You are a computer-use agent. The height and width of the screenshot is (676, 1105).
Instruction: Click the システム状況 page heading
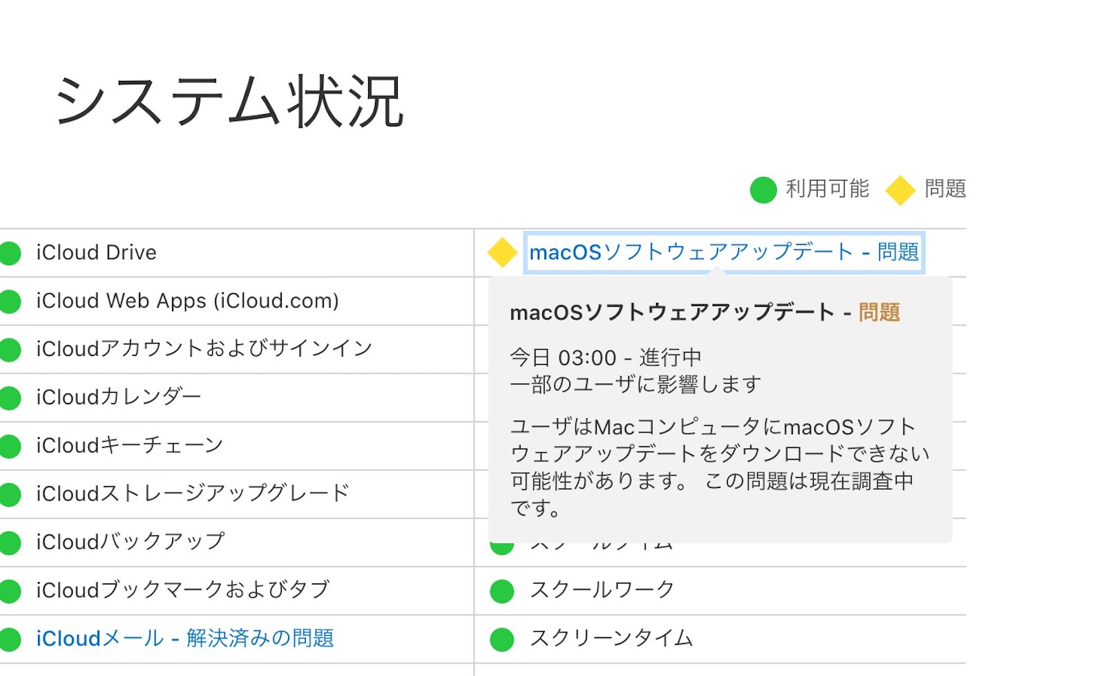pos(229,102)
